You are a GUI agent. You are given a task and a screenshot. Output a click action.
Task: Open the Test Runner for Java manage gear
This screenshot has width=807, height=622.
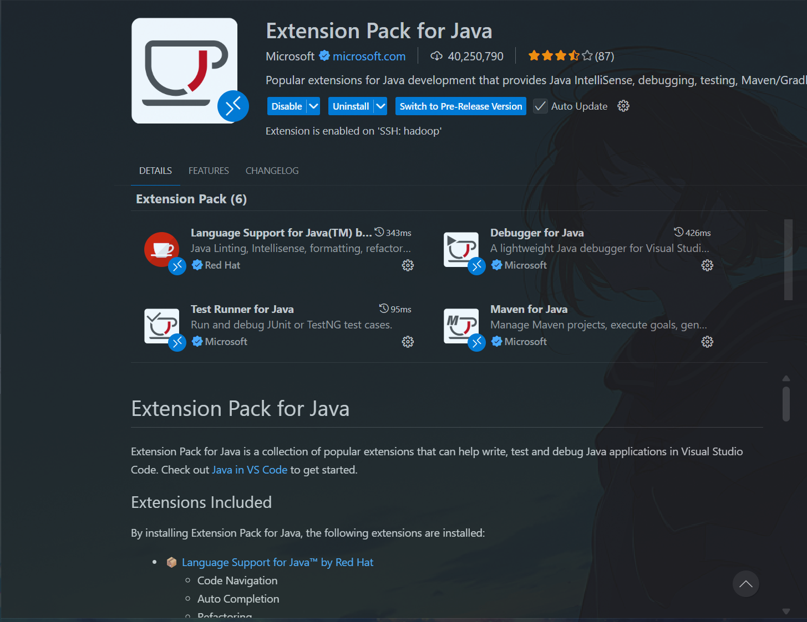[x=408, y=342]
